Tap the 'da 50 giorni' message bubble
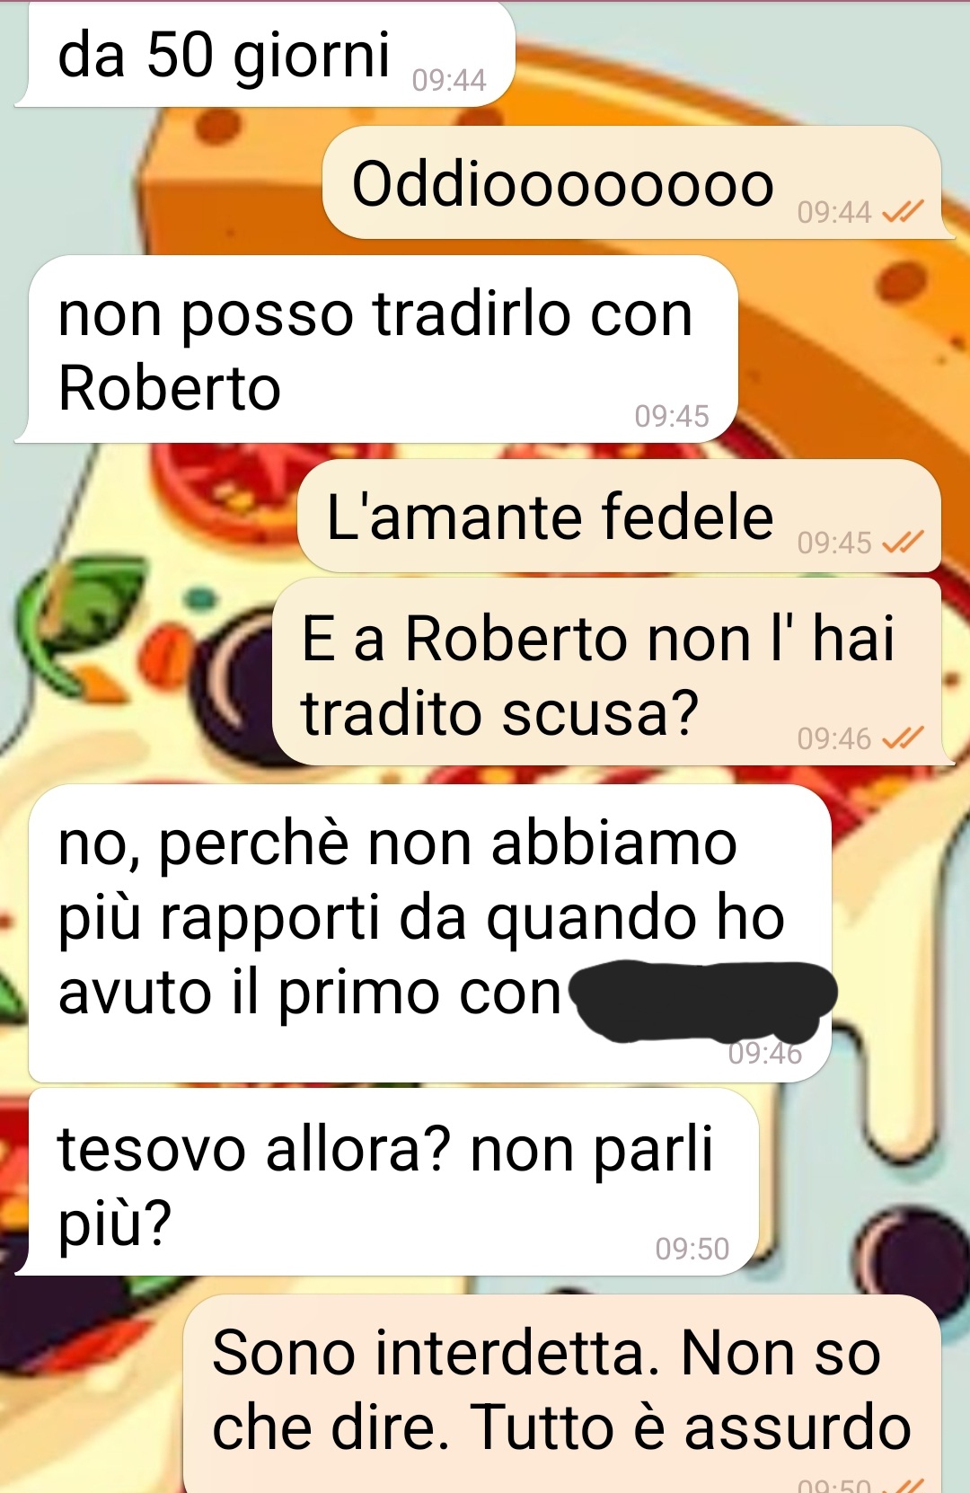Viewport: 970px width, 1493px height. click(266, 54)
